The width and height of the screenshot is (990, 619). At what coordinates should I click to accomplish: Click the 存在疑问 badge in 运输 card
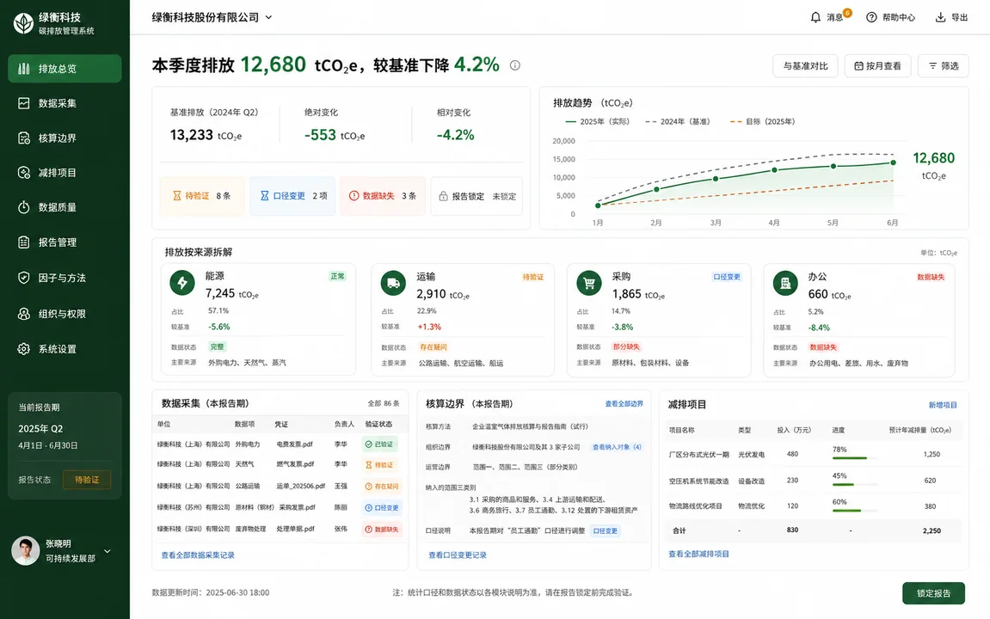click(x=434, y=347)
